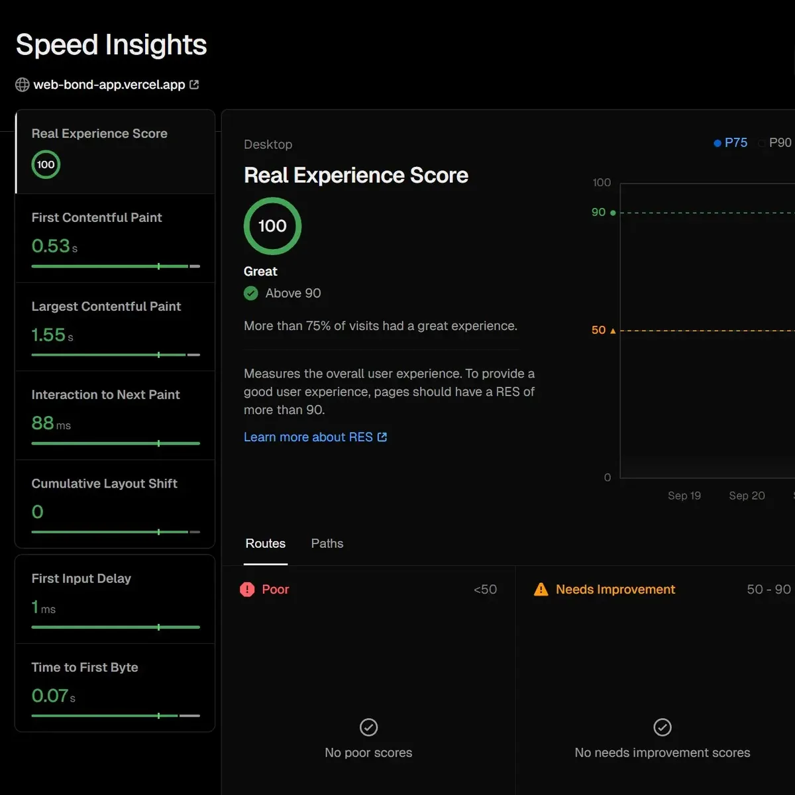
Task: Click the green checkmark beside Above 90
Action: click(x=251, y=293)
